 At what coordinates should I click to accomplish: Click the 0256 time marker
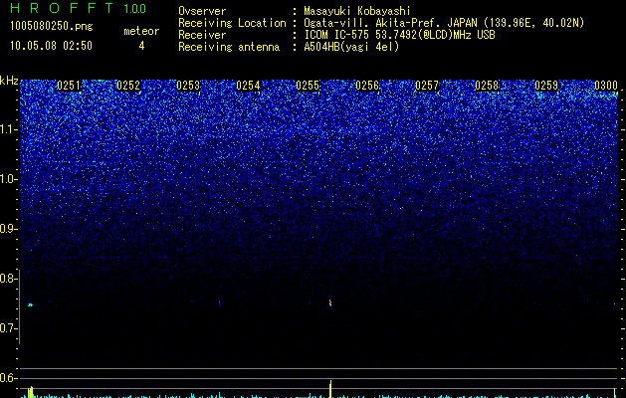pyautogui.click(x=367, y=86)
